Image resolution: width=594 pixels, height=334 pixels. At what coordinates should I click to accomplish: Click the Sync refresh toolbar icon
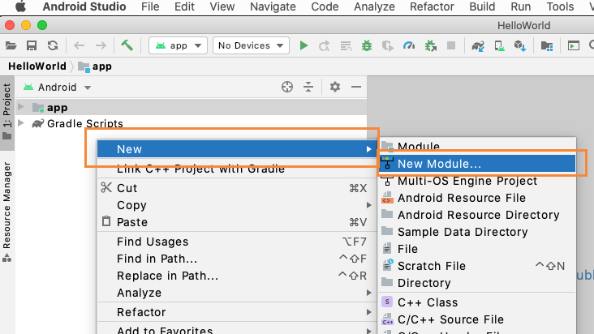53,45
